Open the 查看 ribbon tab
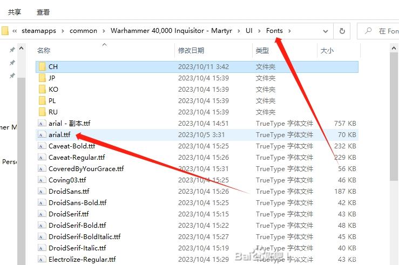 tap(43, 12)
